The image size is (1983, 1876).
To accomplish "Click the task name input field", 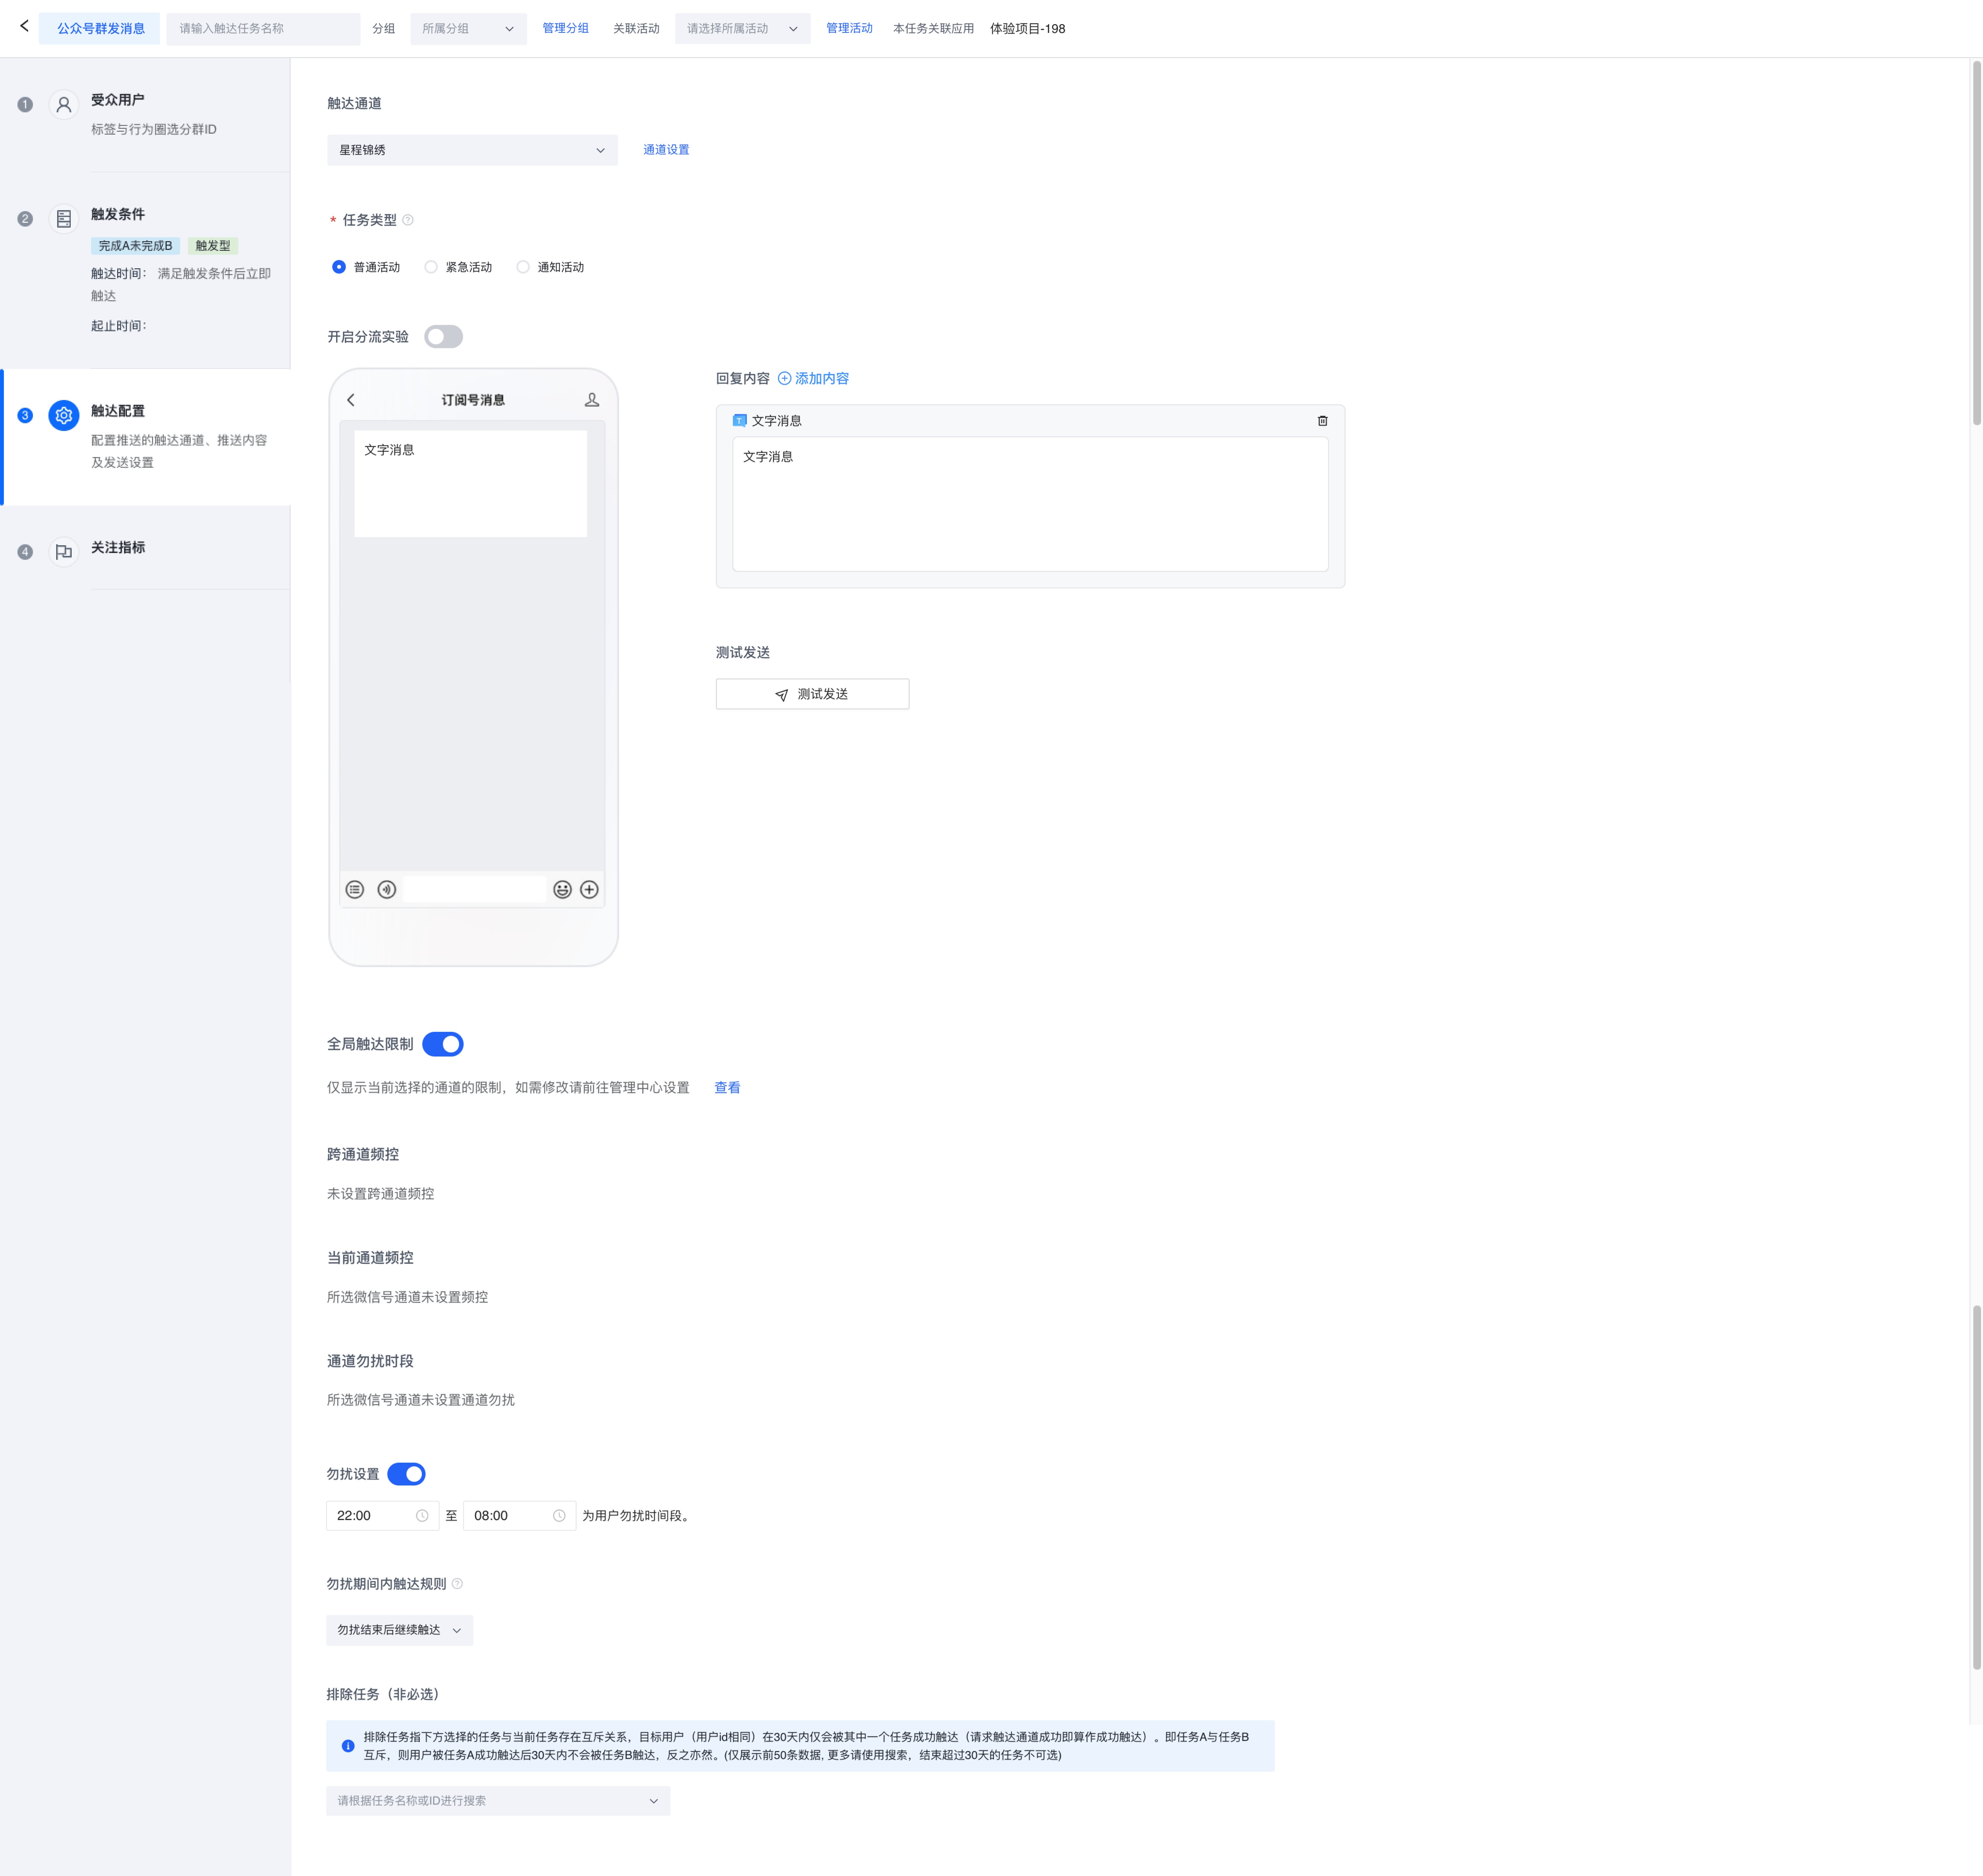I will (x=263, y=29).
